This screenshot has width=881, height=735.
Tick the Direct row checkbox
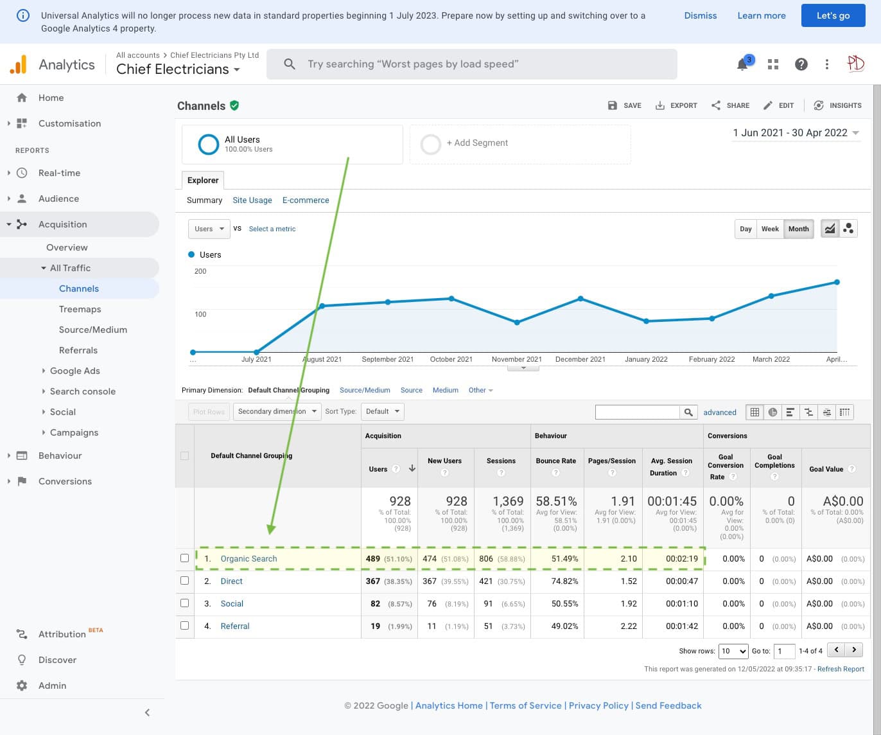[x=185, y=581]
